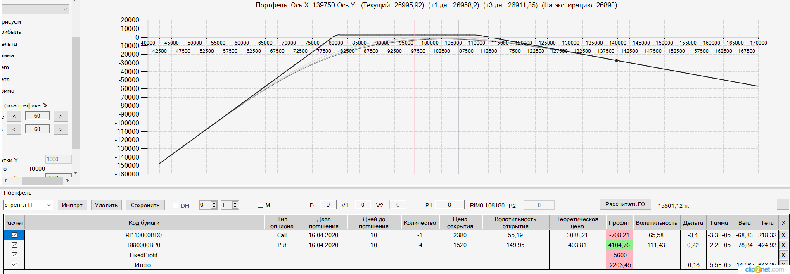Click the Количество column header
Screen dimensions: 790x274
point(420,223)
